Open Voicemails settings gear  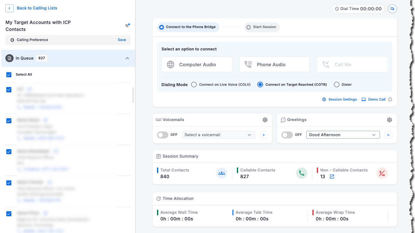point(265,120)
